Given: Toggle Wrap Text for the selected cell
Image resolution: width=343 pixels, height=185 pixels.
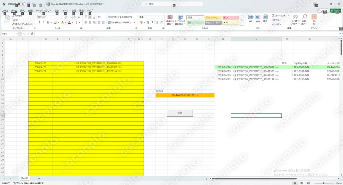Looking at the screenshot, I should click(120, 17).
